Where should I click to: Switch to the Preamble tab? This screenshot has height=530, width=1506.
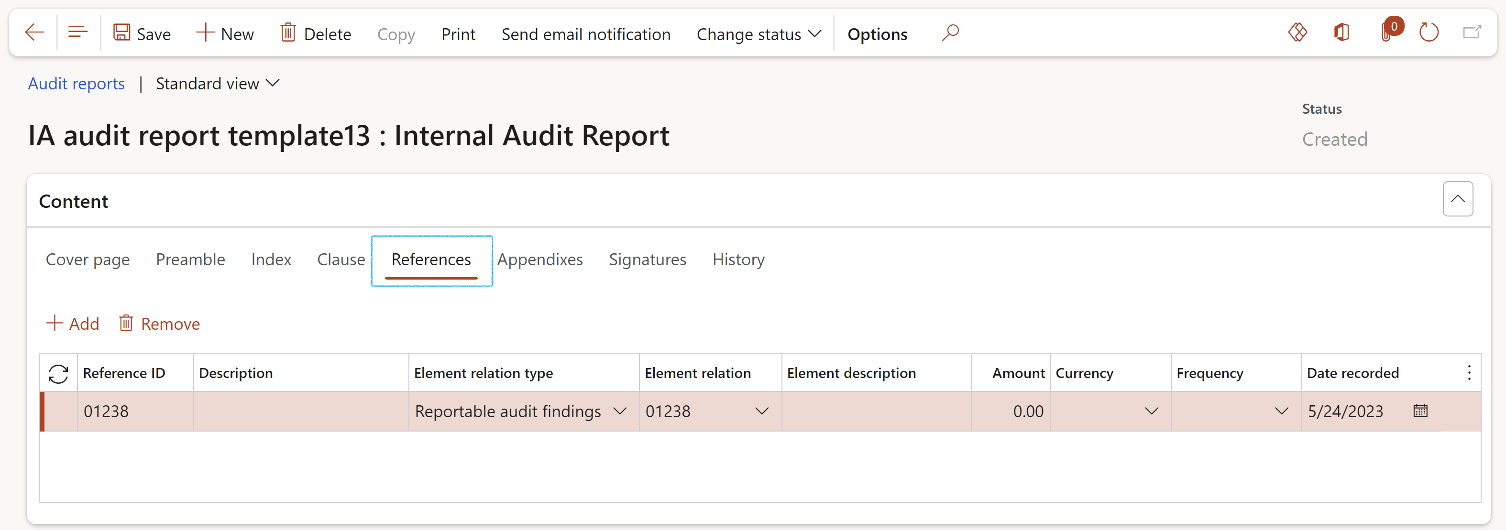click(x=190, y=260)
